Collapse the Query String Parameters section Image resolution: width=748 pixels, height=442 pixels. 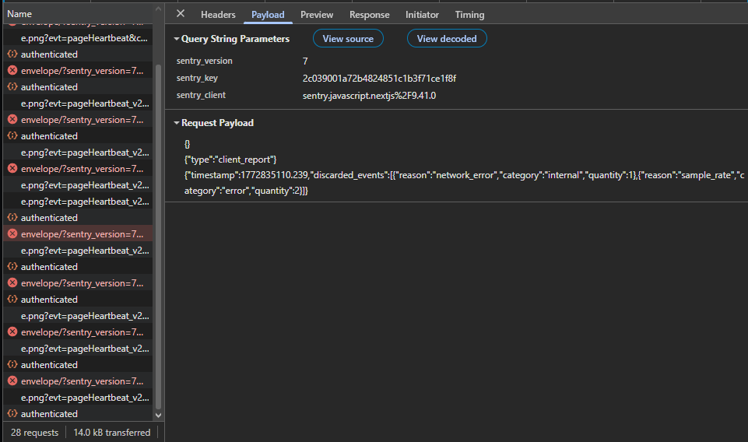(177, 39)
